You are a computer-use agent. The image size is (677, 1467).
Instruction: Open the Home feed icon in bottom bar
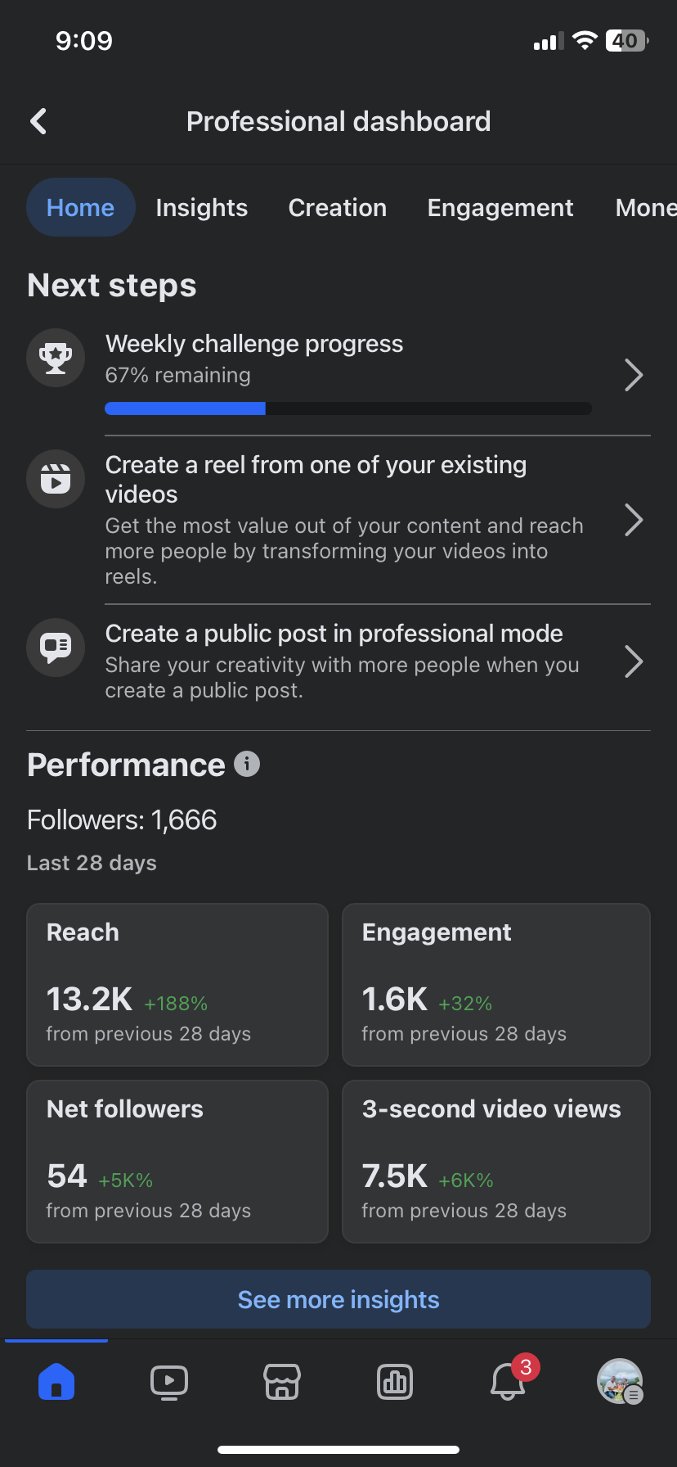(x=56, y=1383)
